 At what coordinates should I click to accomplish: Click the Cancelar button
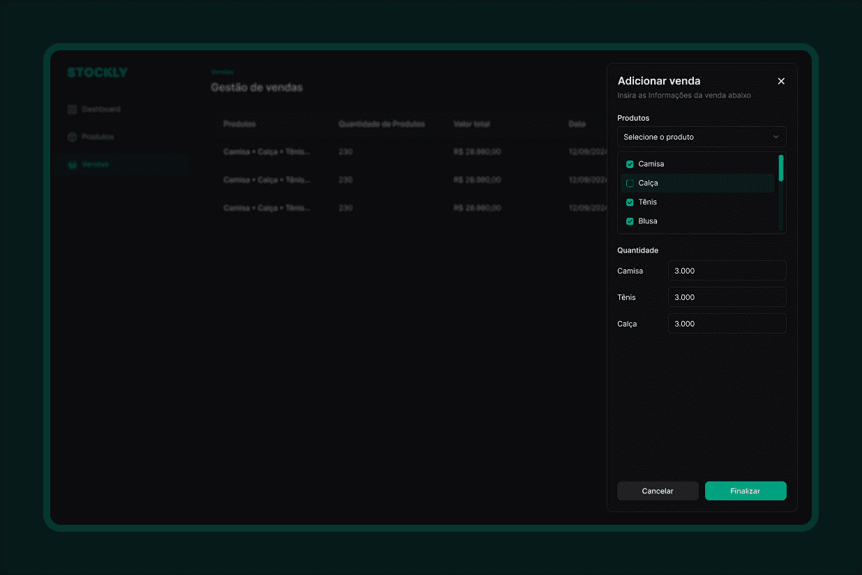pyautogui.click(x=658, y=491)
